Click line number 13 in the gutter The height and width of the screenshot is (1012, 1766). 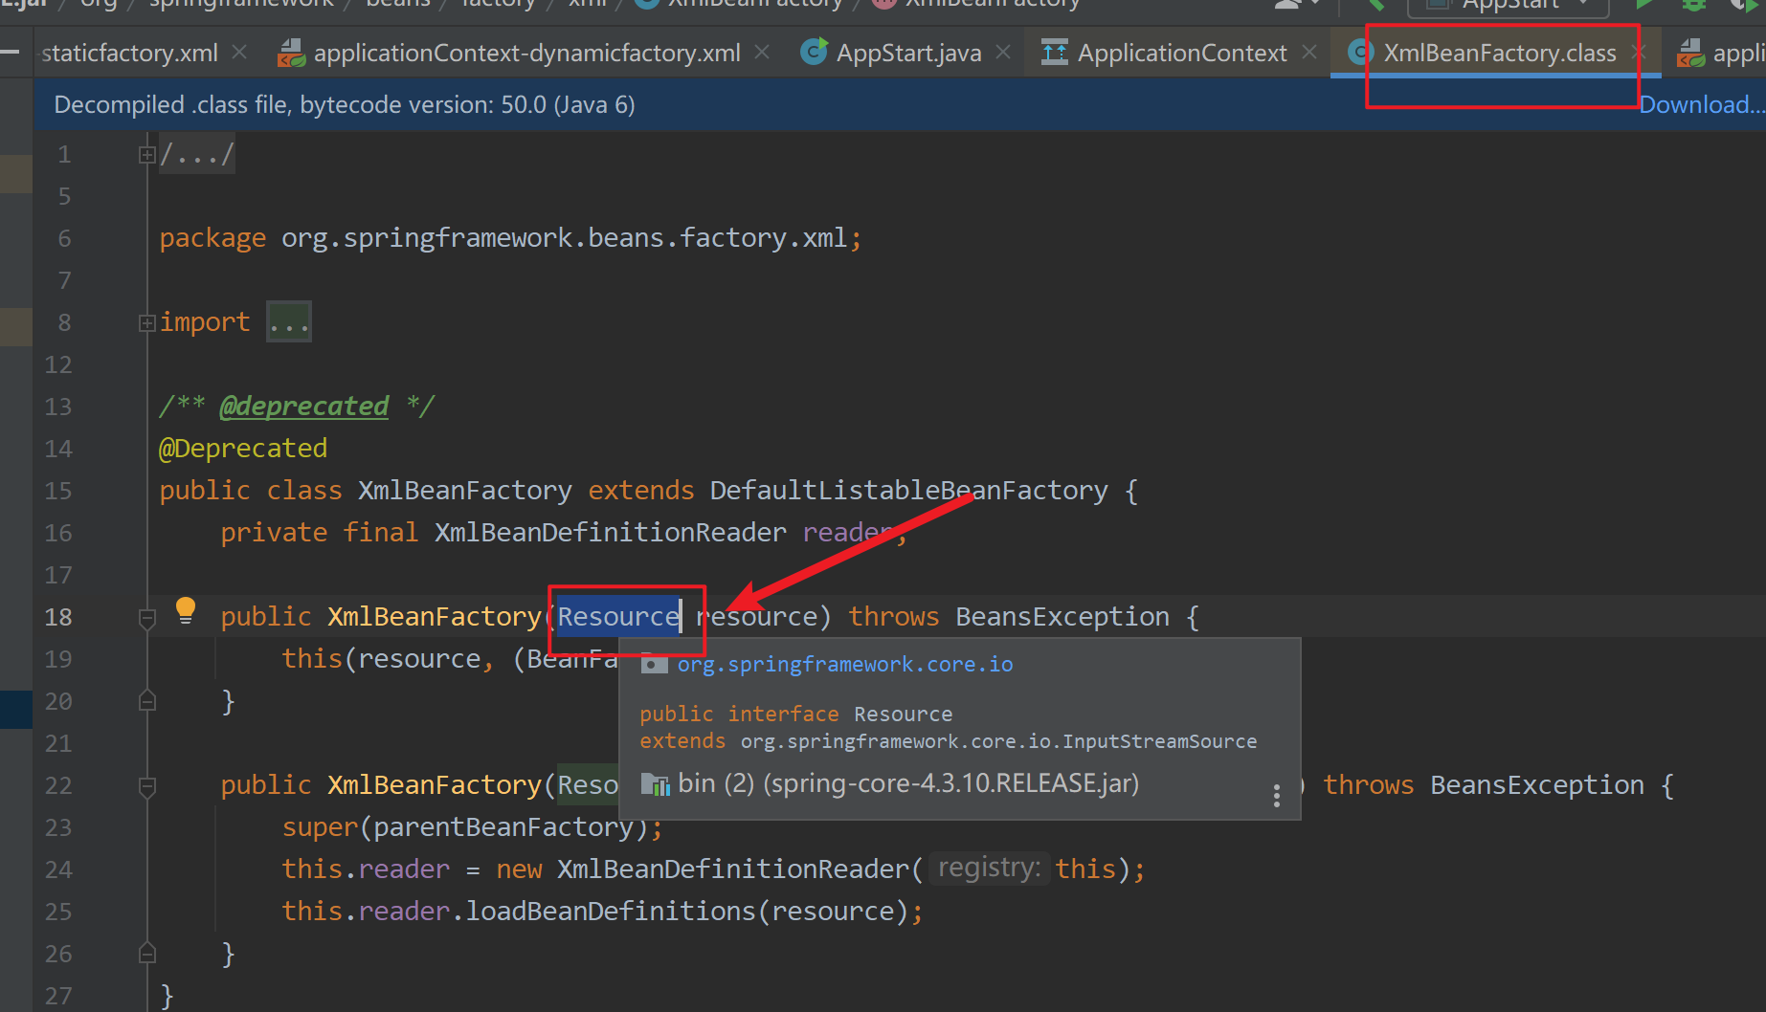coord(57,407)
